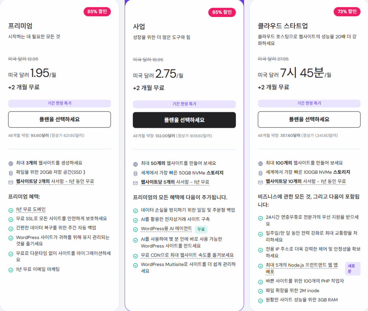Click the checkmark beside 1년 무료 도메인

(10, 210)
